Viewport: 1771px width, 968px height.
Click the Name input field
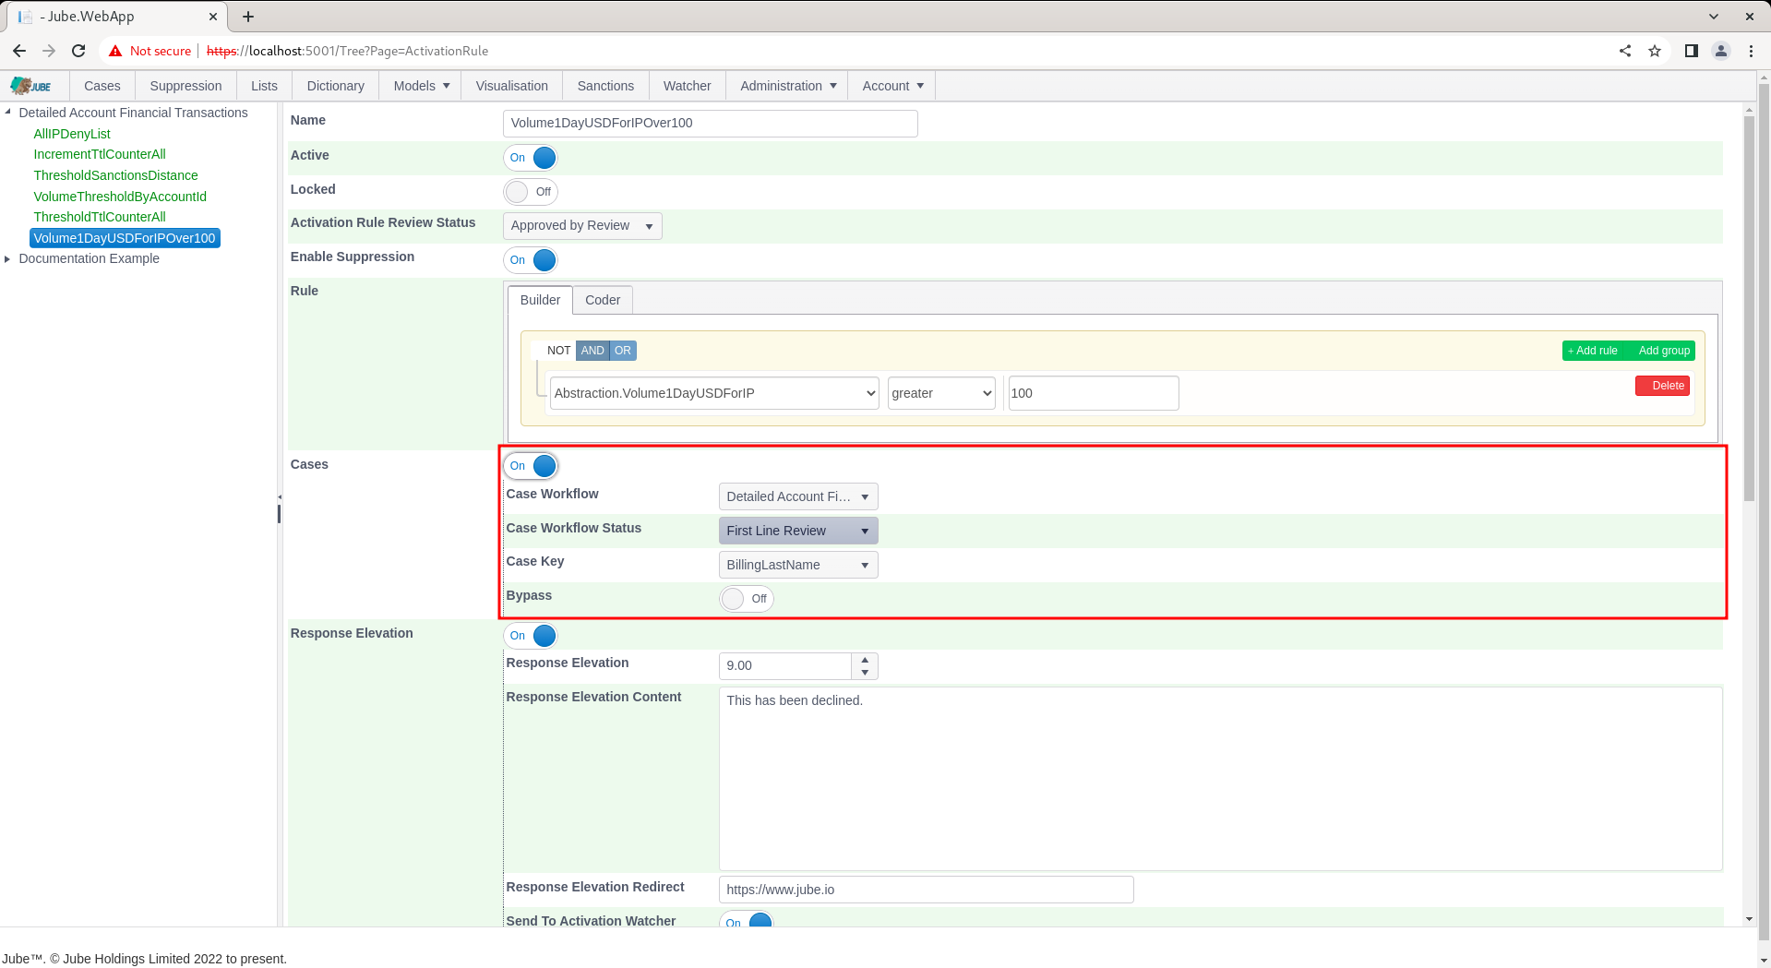click(711, 124)
